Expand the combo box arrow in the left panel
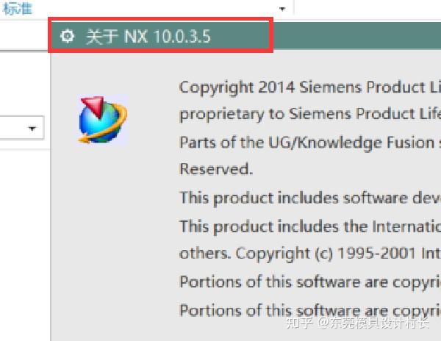Viewport: 441px width, 341px height. click(32, 129)
